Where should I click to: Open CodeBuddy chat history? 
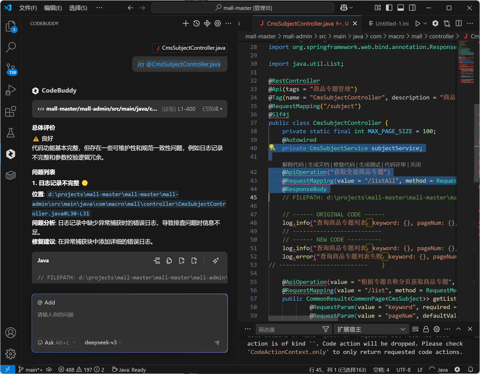pos(196,24)
